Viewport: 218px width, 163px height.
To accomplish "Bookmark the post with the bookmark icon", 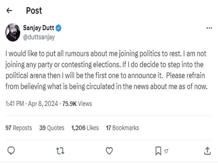I will point(158,151).
